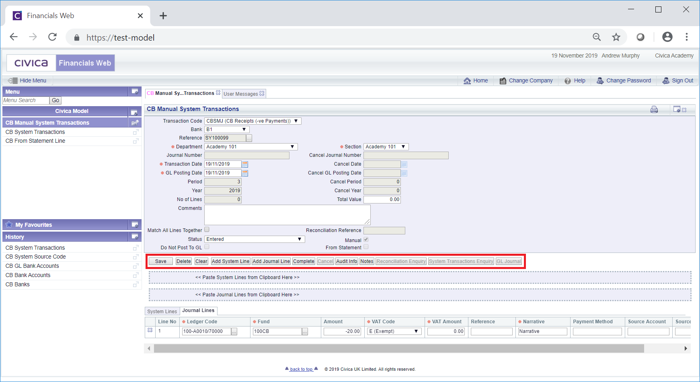Click Add Journal Line button
700x382 pixels.
click(271, 261)
